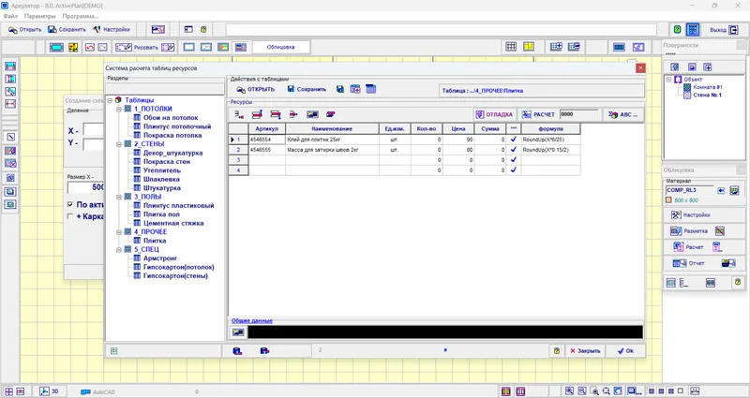Collapse the 2_СТЕНЫ tree node

(119, 144)
